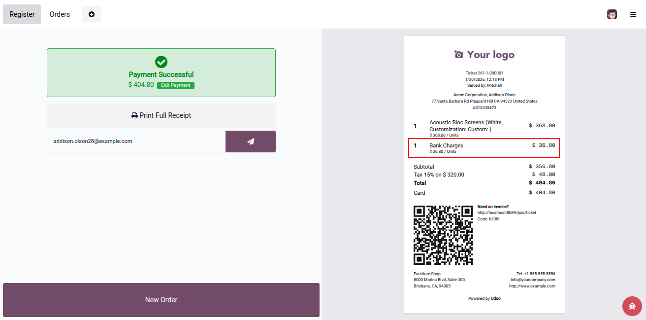Click the plus icon to add new order
Viewport: 646px width, 320px height.
pyautogui.click(x=92, y=14)
